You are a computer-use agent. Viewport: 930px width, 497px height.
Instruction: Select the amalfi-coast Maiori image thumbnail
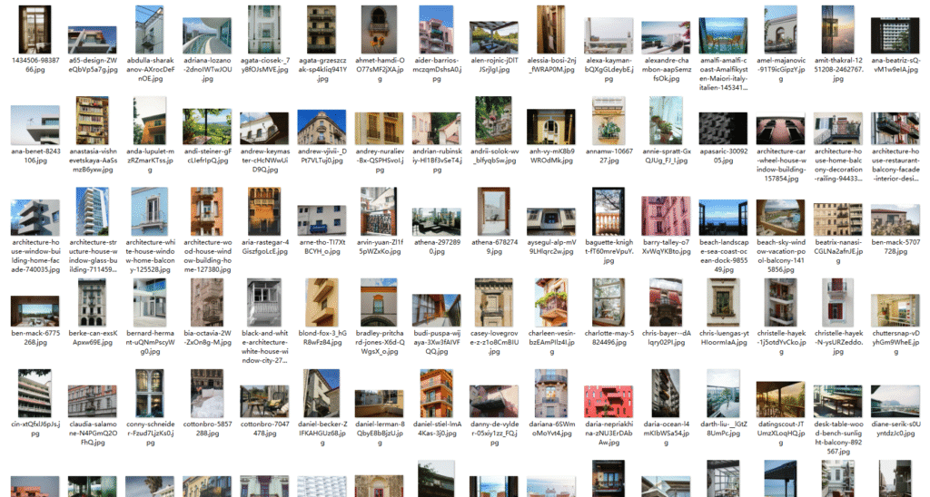[723, 35]
